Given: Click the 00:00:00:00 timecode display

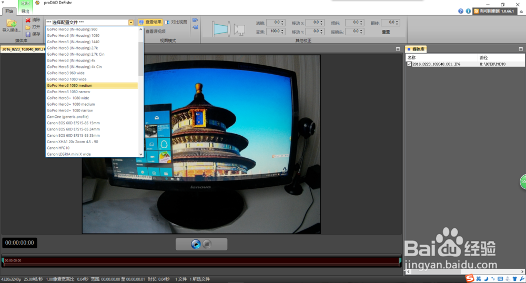Looking at the screenshot, I should point(19,243).
